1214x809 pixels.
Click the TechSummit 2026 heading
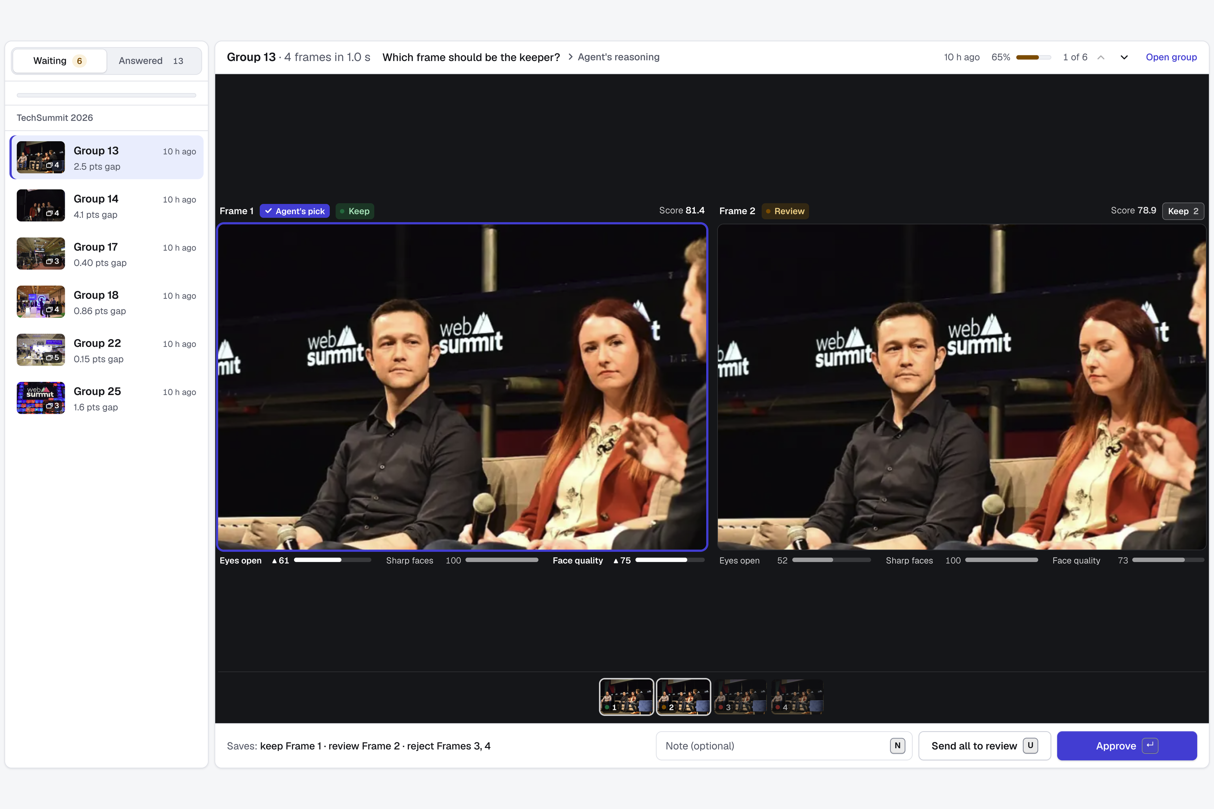tap(55, 118)
